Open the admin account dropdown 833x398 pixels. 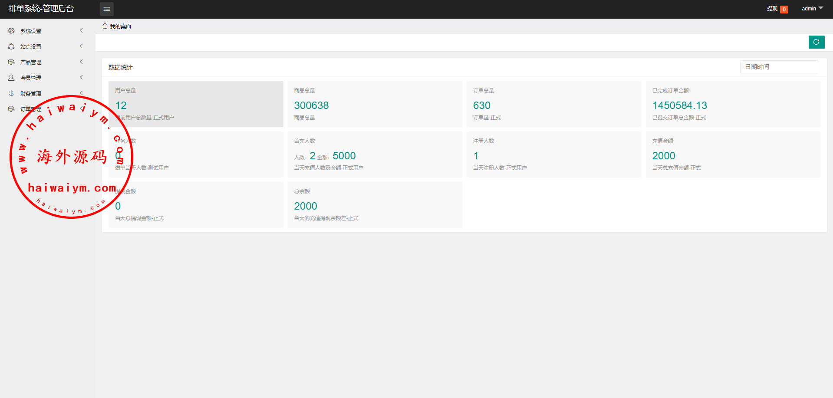(812, 9)
